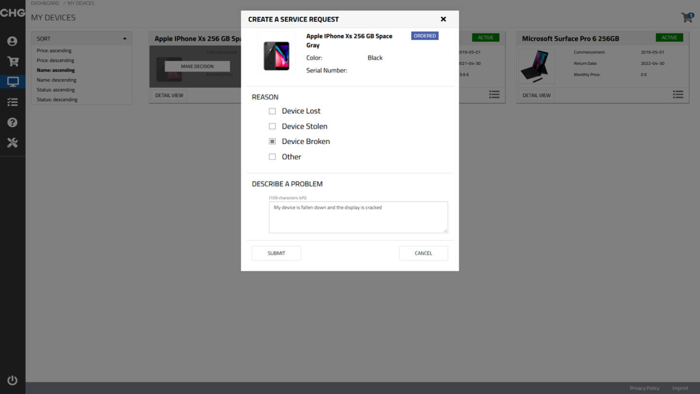Open the cart icon in top right
700x394 pixels.
pos(687,18)
